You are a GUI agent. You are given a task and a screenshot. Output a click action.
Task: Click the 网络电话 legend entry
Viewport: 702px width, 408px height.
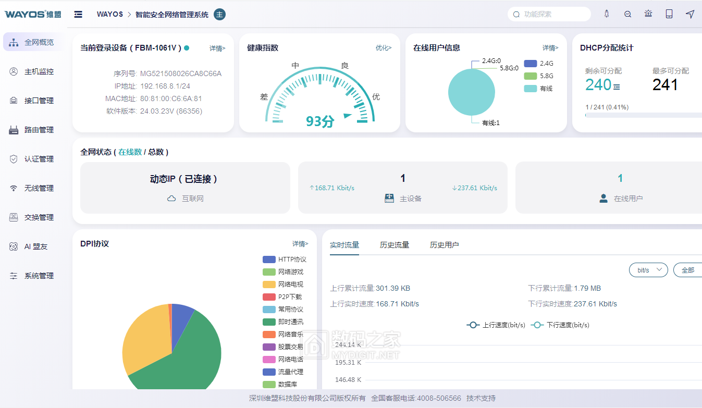(283, 360)
